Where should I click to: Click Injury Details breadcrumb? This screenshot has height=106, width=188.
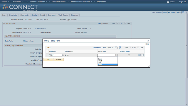(101, 1)
